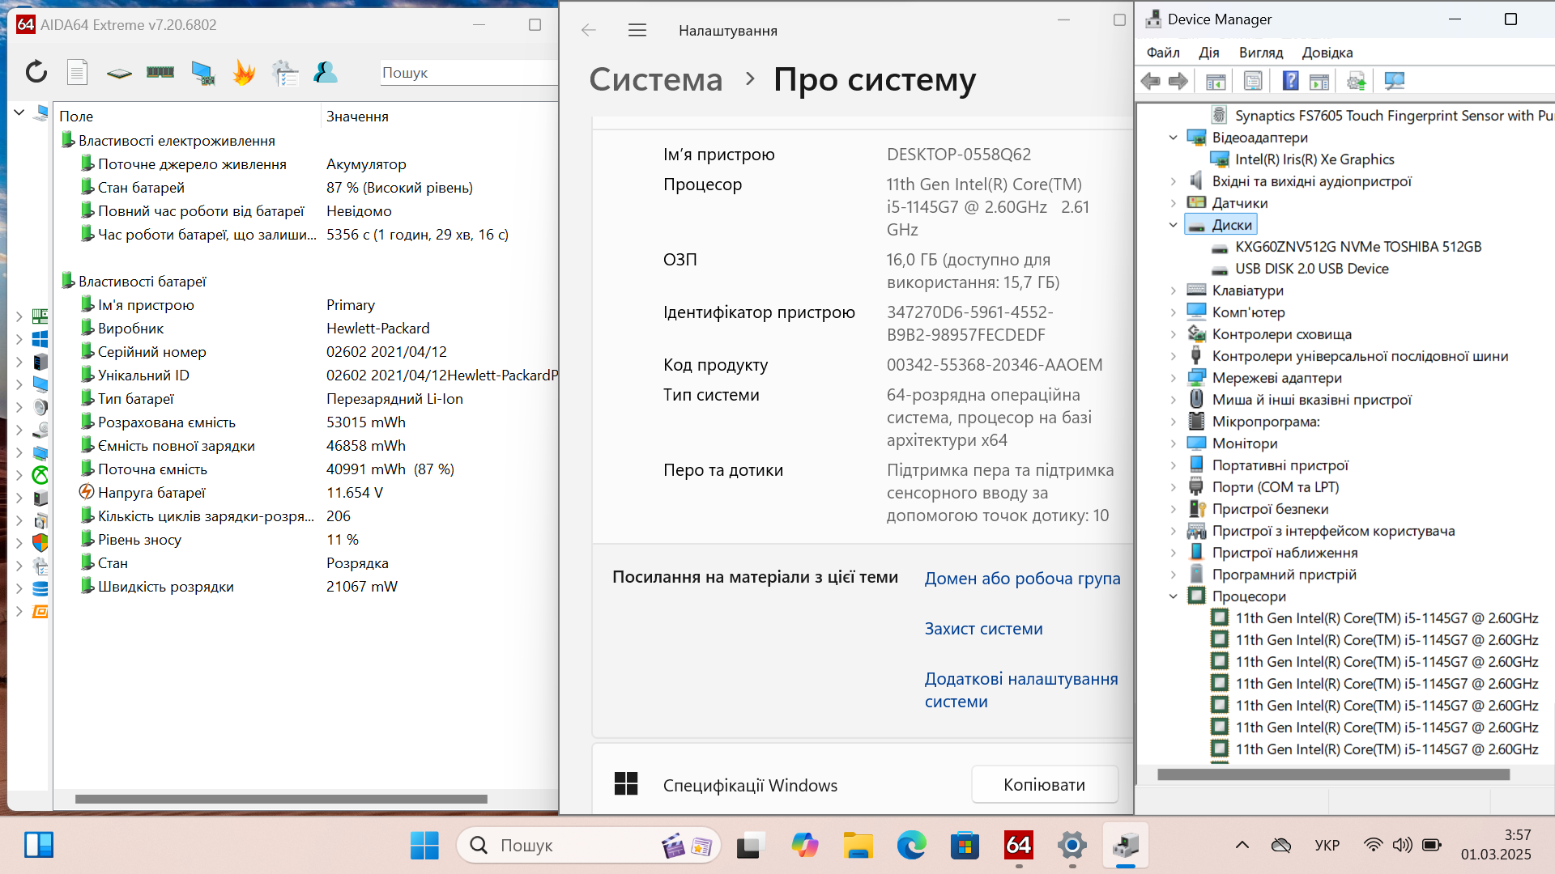Click the Значення column header in AIDA64

point(440,117)
